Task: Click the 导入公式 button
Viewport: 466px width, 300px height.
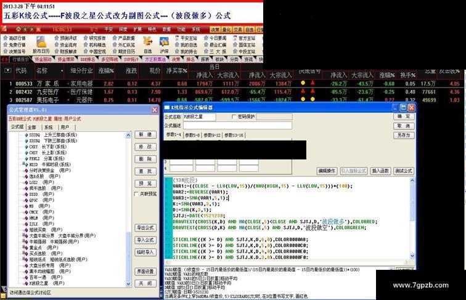Action: 145,240
